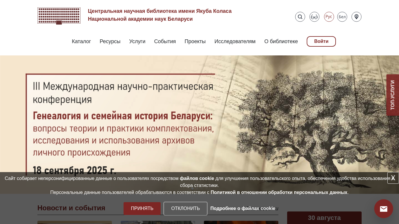Switch language to Рус

click(329, 17)
